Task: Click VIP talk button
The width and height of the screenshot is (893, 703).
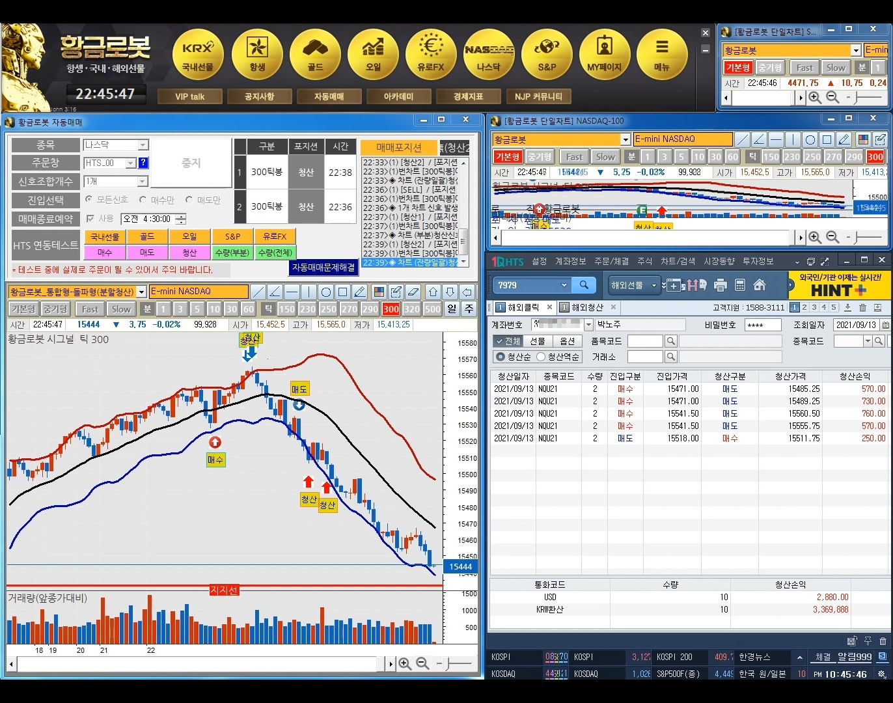Action: click(x=190, y=96)
